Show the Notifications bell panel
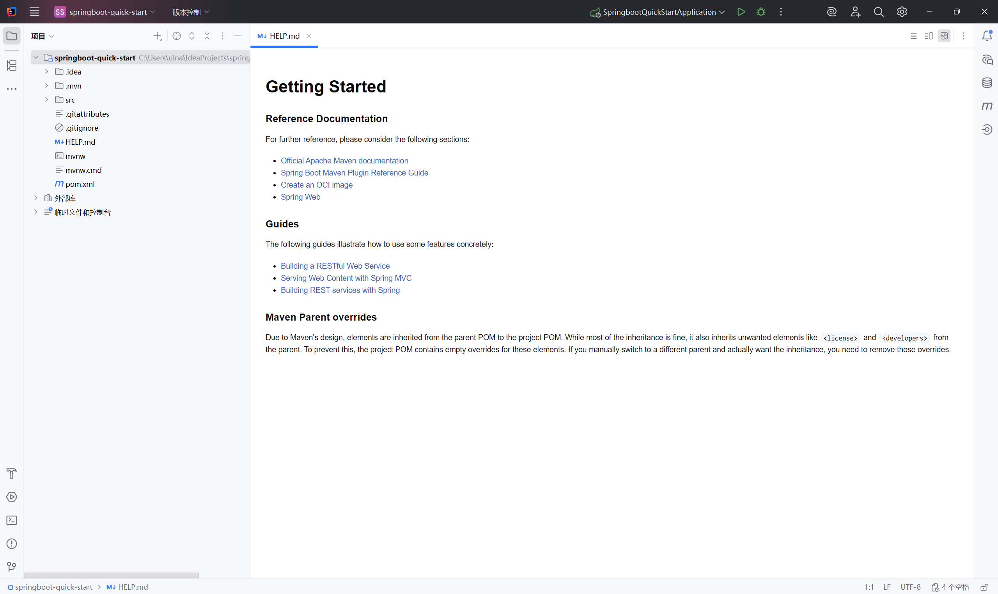 (986, 36)
